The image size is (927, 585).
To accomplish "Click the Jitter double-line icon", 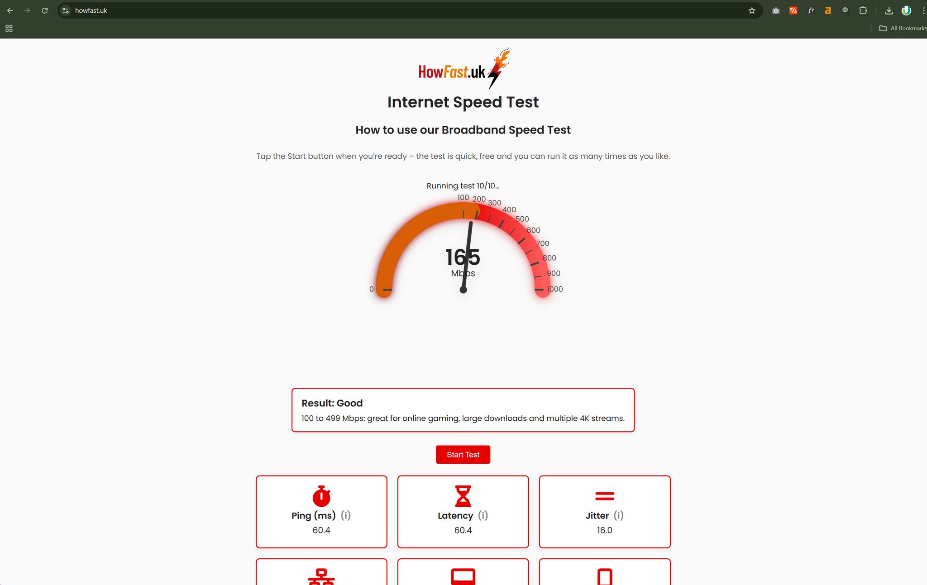I will click(605, 496).
